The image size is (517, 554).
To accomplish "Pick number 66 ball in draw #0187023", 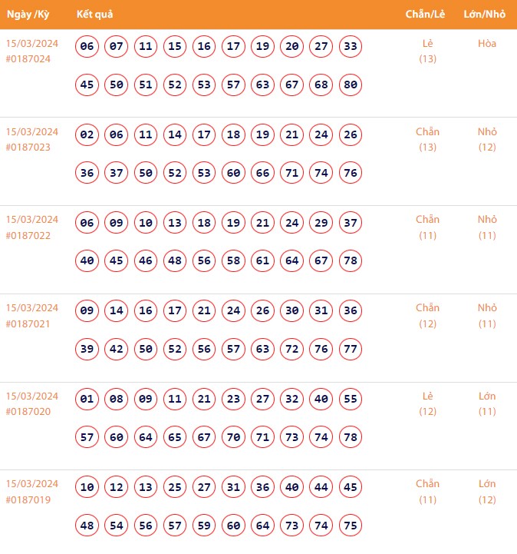I will tap(263, 173).
